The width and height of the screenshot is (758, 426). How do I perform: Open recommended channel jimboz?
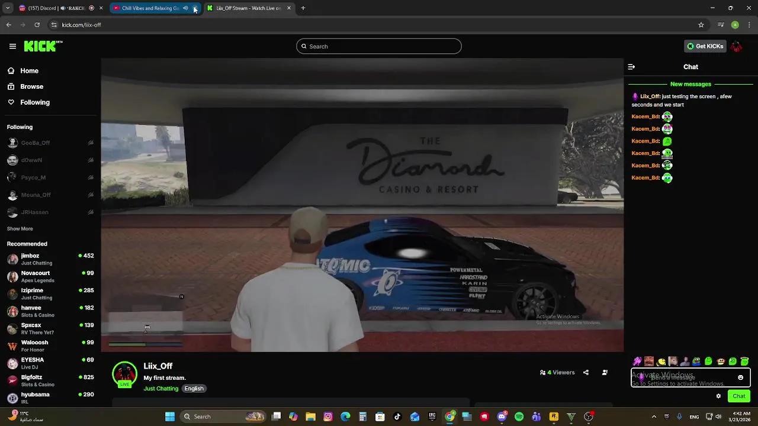50,259
